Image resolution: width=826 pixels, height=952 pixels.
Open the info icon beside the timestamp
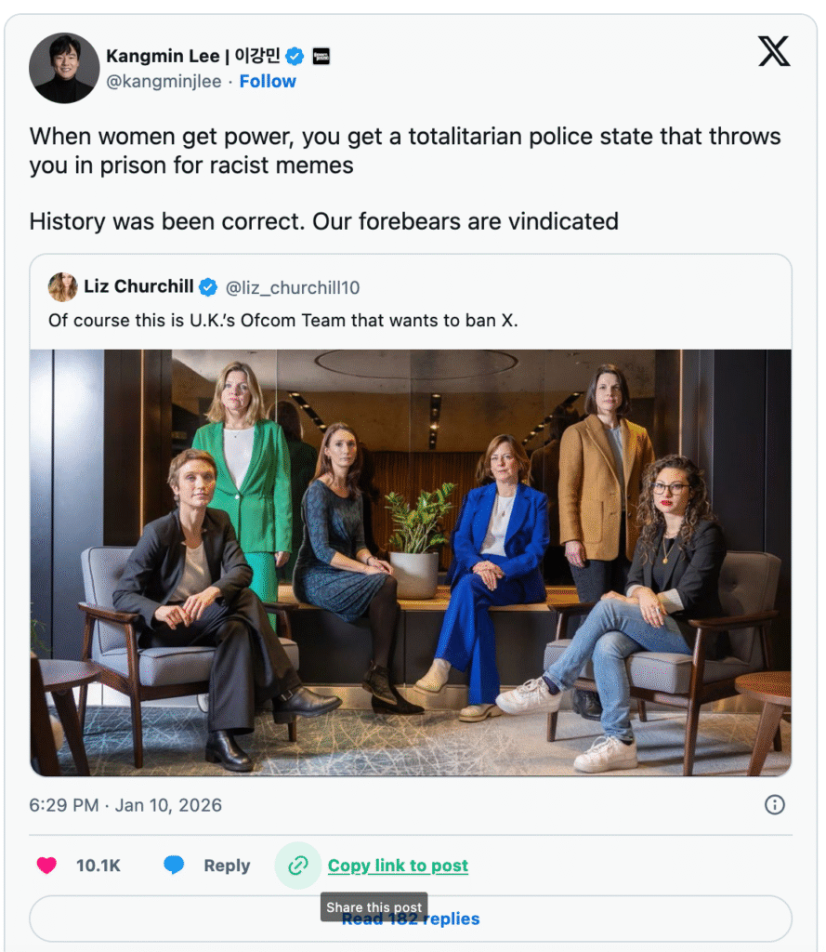tap(774, 805)
